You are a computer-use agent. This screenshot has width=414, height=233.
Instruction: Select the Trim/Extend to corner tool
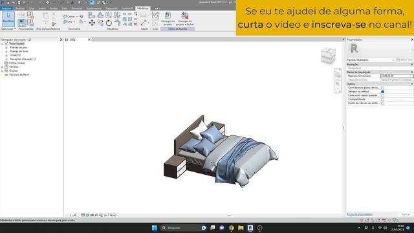pyautogui.click(x=117, y=23)
